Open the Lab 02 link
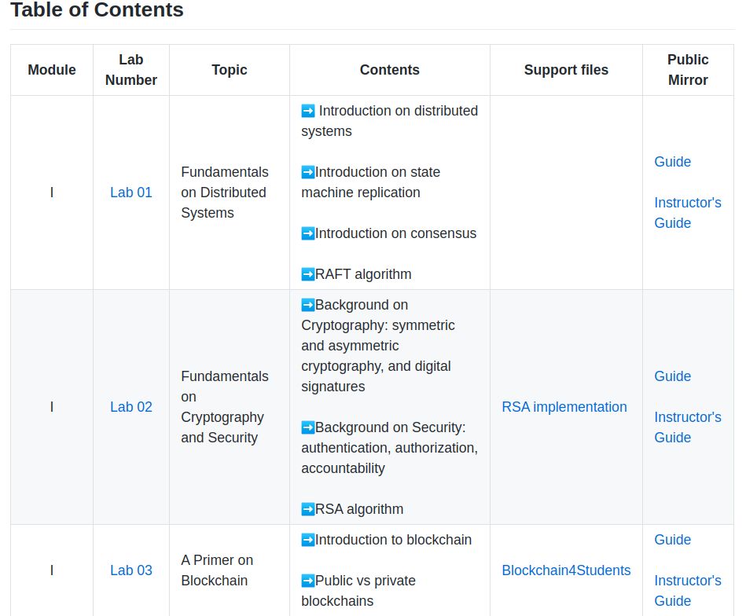The image size is (746, 616). [130, 407]
